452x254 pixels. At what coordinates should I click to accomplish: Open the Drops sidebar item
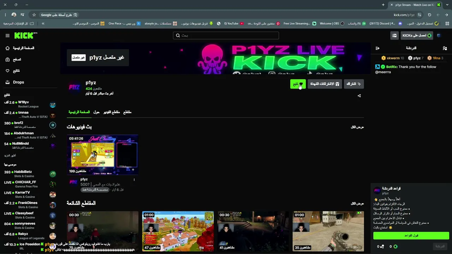pyautogui.click(x=15, y=82)
